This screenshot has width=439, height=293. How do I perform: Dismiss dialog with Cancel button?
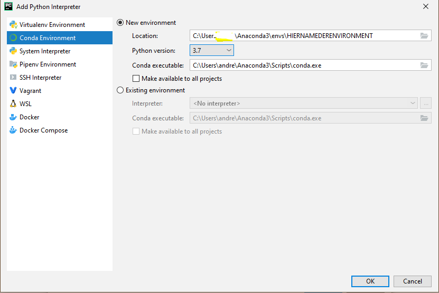[413, 281]
